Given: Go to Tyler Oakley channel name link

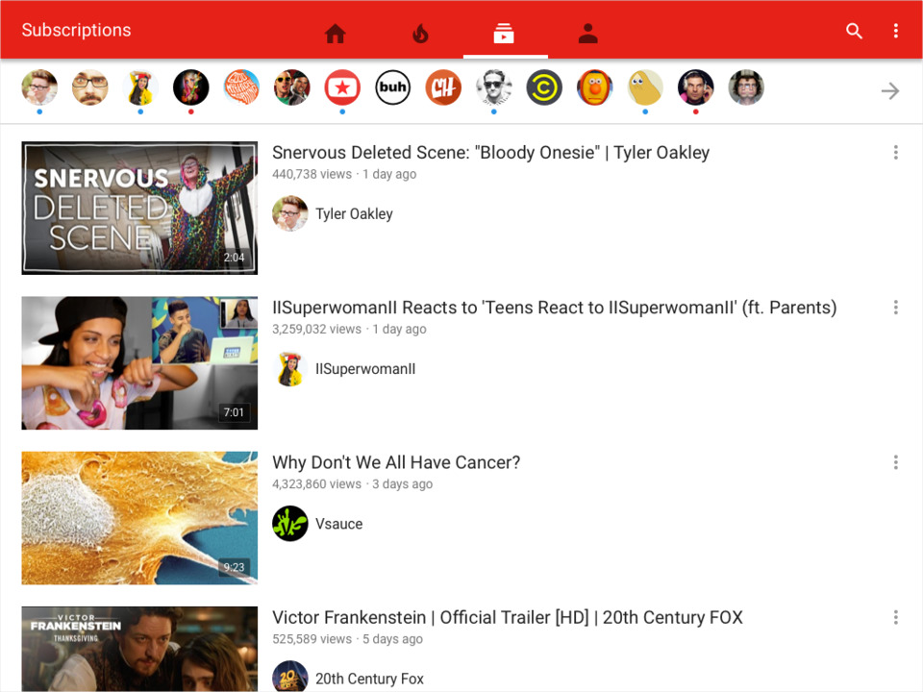Looking at the screenshot, I should coord(354,213).
